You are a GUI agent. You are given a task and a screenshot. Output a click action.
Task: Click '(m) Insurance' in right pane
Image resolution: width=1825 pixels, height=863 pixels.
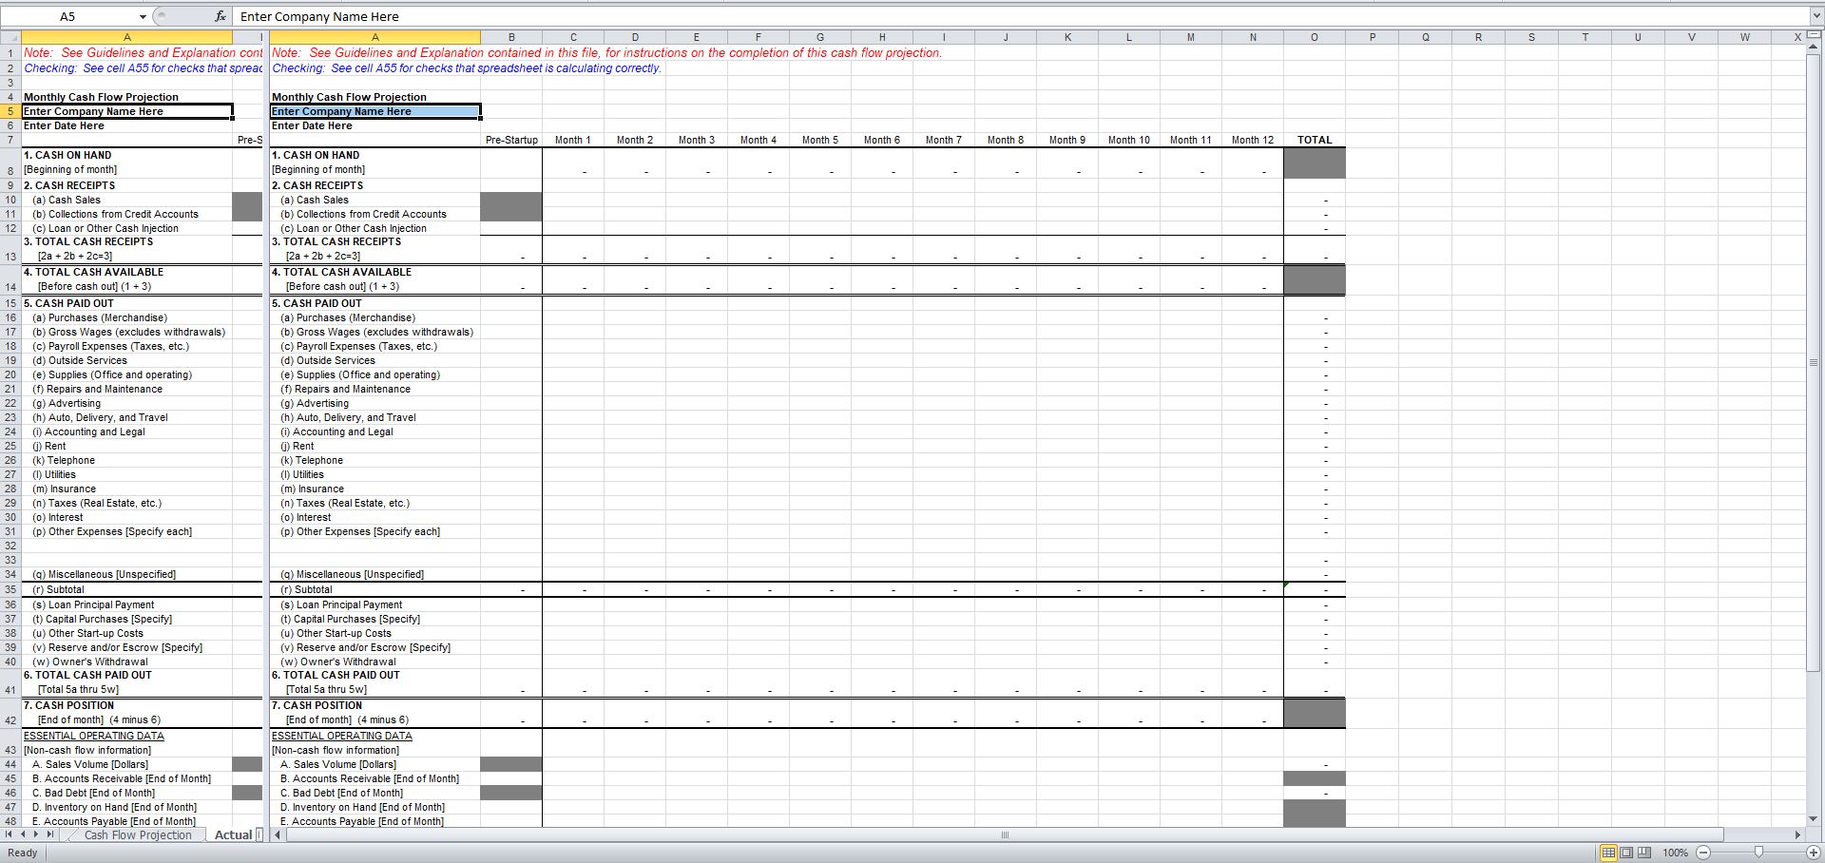(312, 489)
